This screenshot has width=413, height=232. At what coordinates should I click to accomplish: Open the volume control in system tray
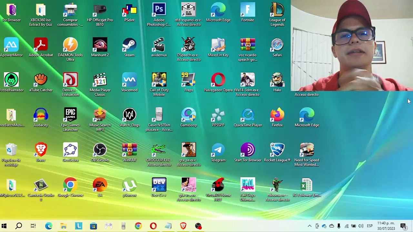(361, 226)
